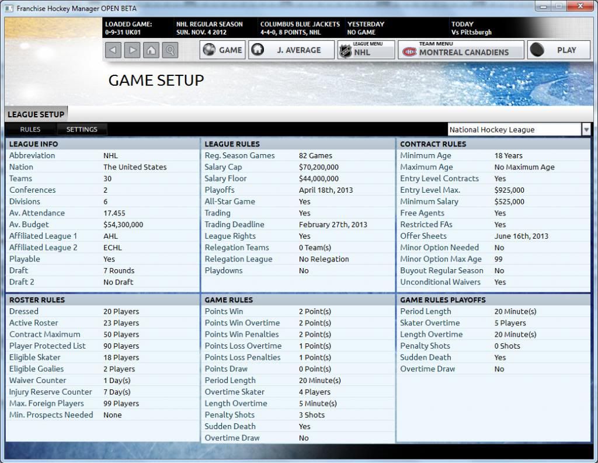The height and width of the screenshot is (463, 598).
Task: Click the Relegation League value No Relegation
Action: point(324,259)
